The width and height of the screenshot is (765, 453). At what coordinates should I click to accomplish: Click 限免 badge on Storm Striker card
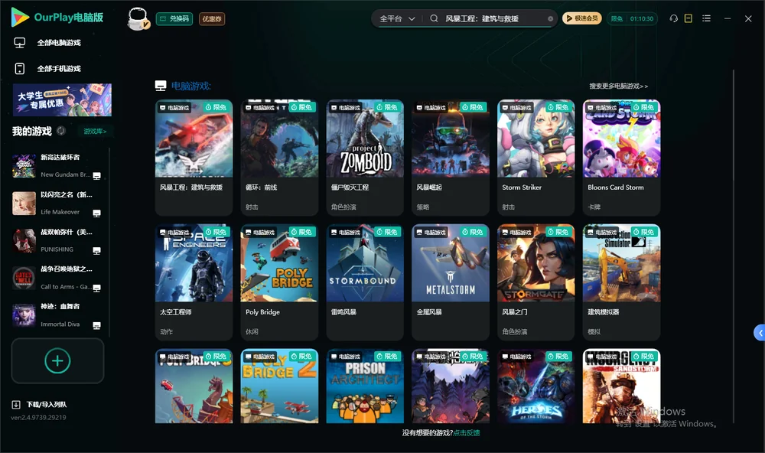tap(558, 107)
